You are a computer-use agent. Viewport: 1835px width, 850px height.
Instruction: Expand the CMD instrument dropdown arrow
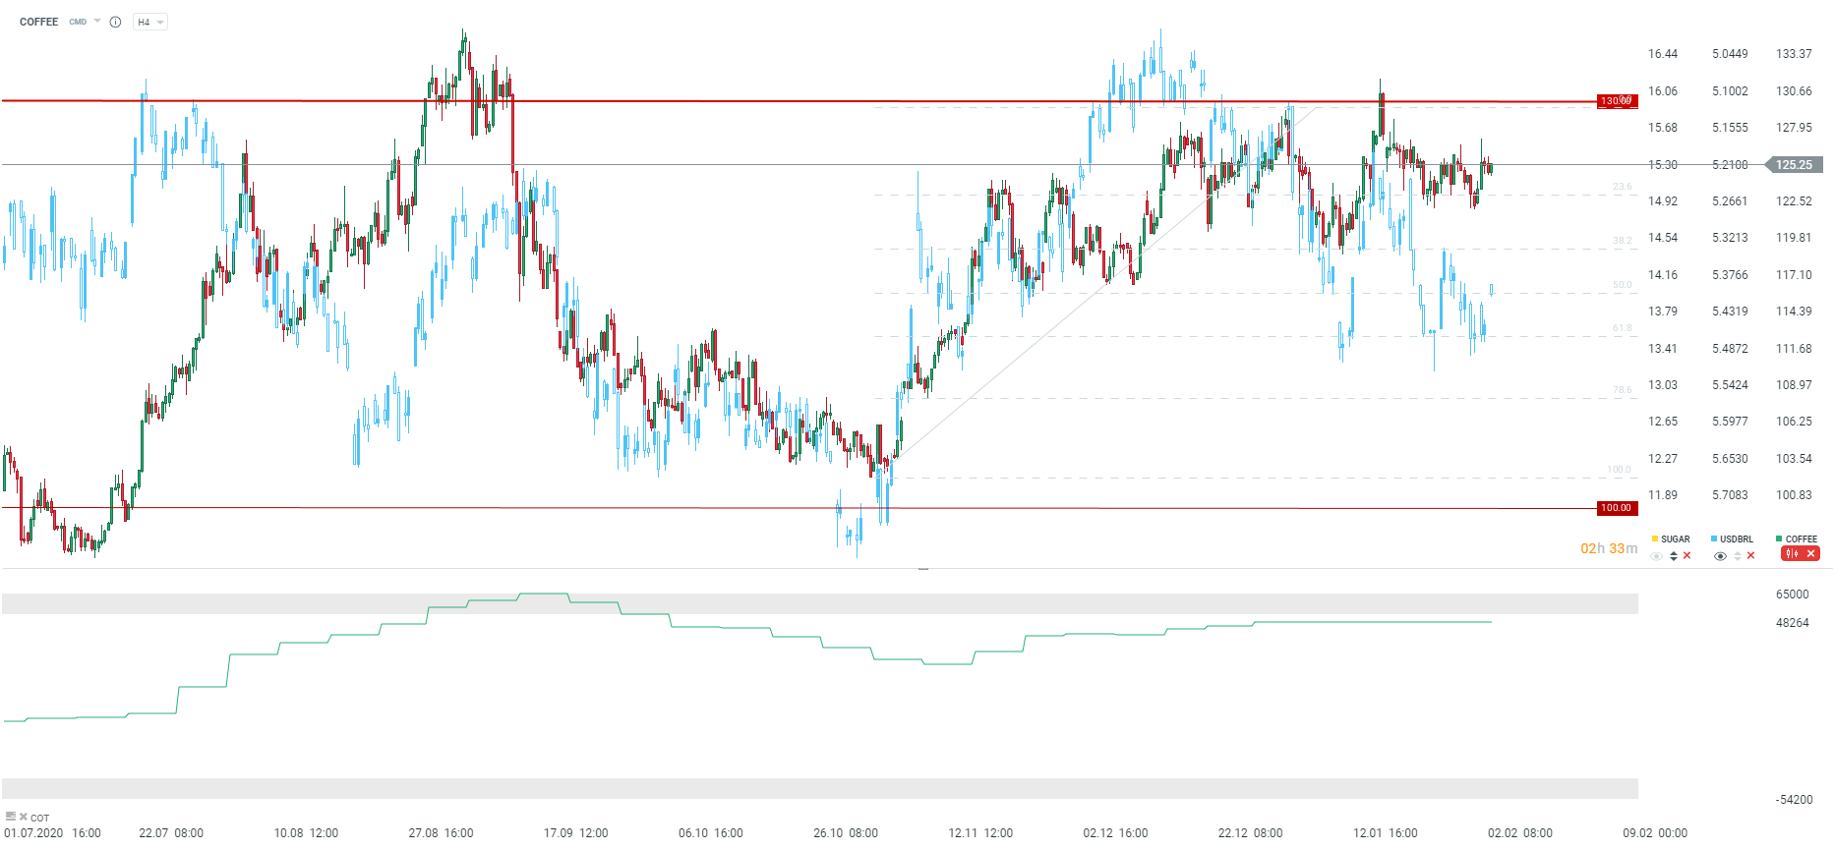97,22
